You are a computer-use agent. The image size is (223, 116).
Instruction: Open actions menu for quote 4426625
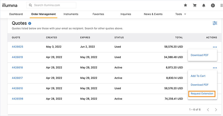[x=215, y=47]
